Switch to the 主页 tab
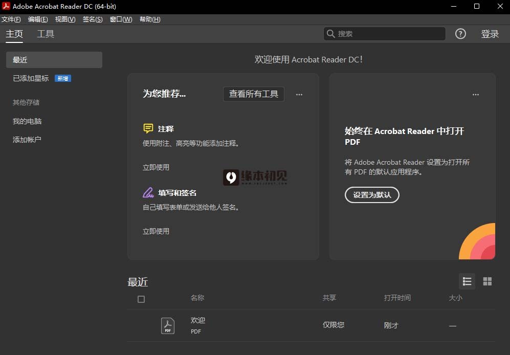This screenshot has width=510, height=355. 14,34
